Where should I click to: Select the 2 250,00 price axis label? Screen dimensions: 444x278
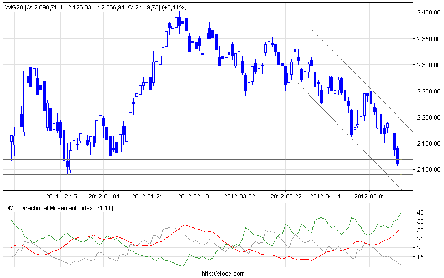click(428, 91)
